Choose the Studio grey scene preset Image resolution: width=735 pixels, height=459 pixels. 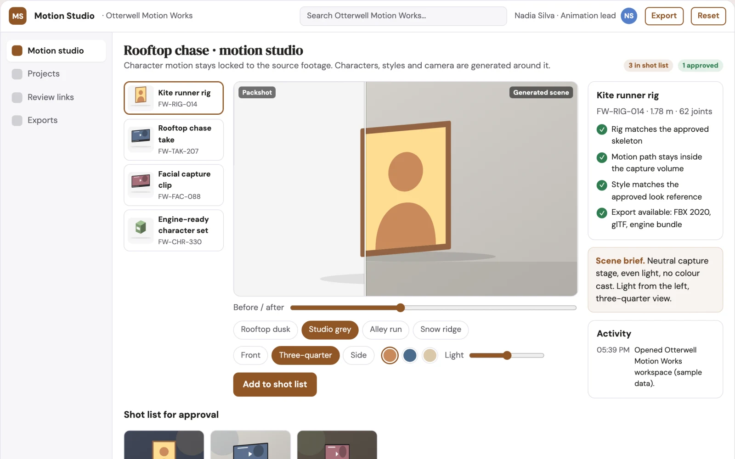pyautogui.click(x=330, y=330)
